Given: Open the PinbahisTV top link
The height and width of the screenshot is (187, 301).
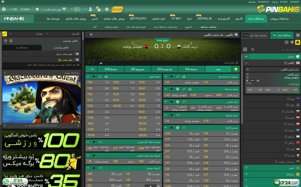Looking at the screenshot, I should (x=264, y=2).
